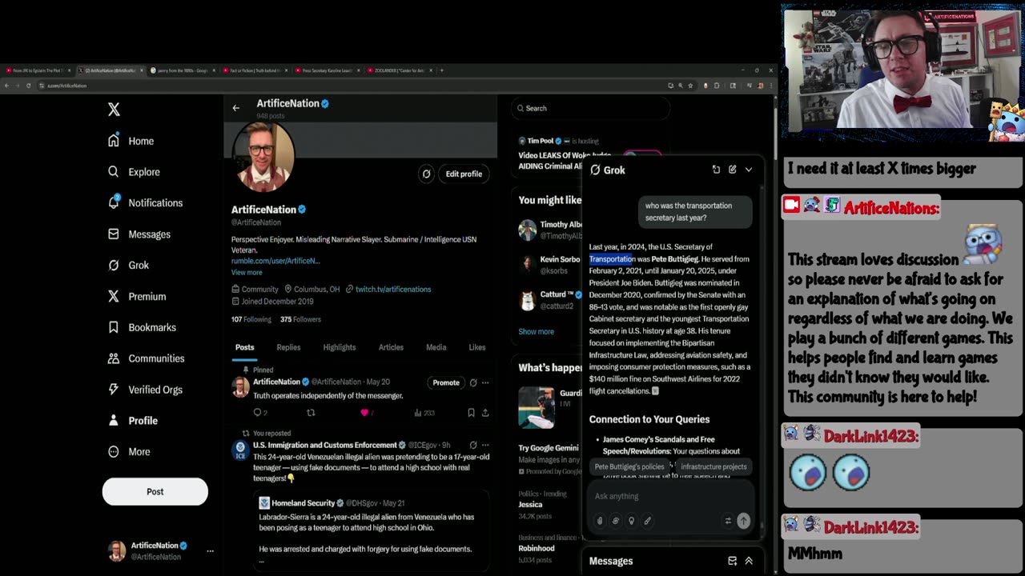Click the white Post button

(x=155, y=491)
